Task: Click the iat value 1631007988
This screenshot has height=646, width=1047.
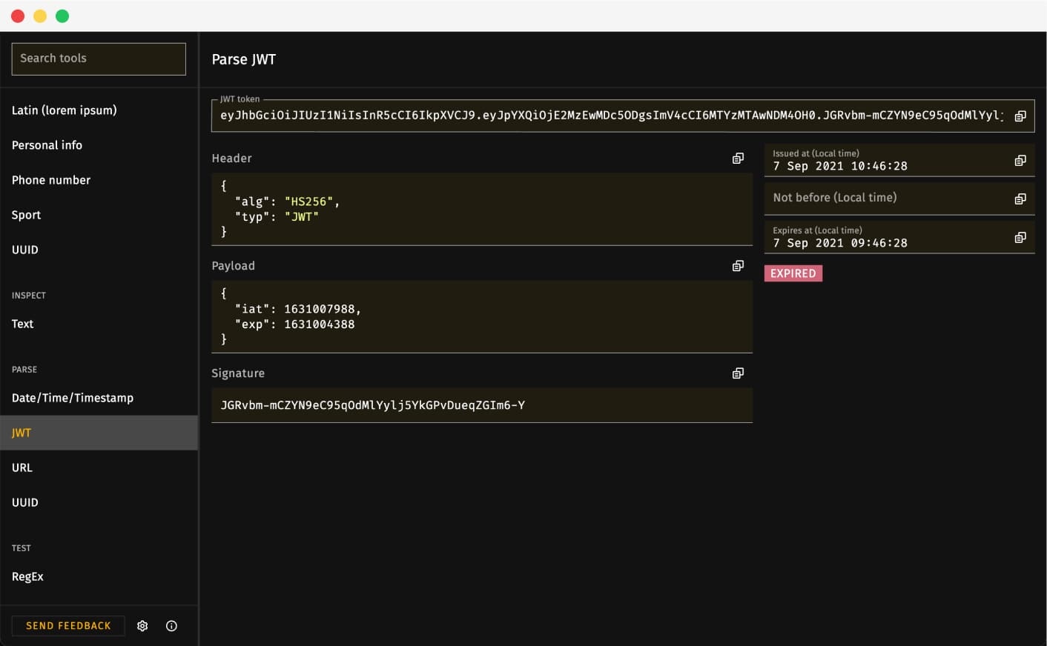Action: click(x=320, y=309)
